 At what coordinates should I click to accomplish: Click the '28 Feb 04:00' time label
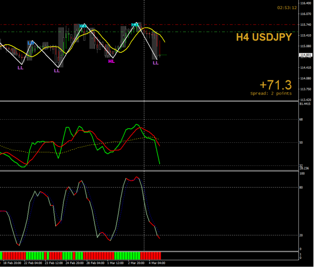point(95,263)
